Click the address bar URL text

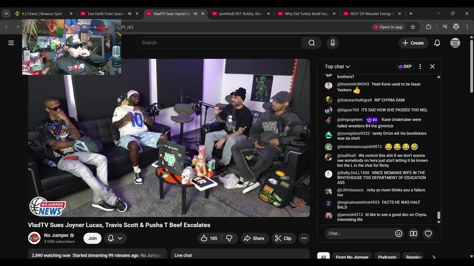(x=127, y=27)
